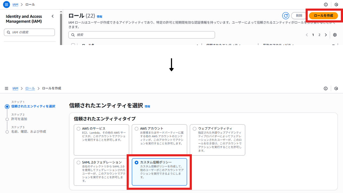Open 情報 link beside 信頼されたエンティティを選択 heading
Viewport: 343px width, 193px height.
[x=147, y=106]
